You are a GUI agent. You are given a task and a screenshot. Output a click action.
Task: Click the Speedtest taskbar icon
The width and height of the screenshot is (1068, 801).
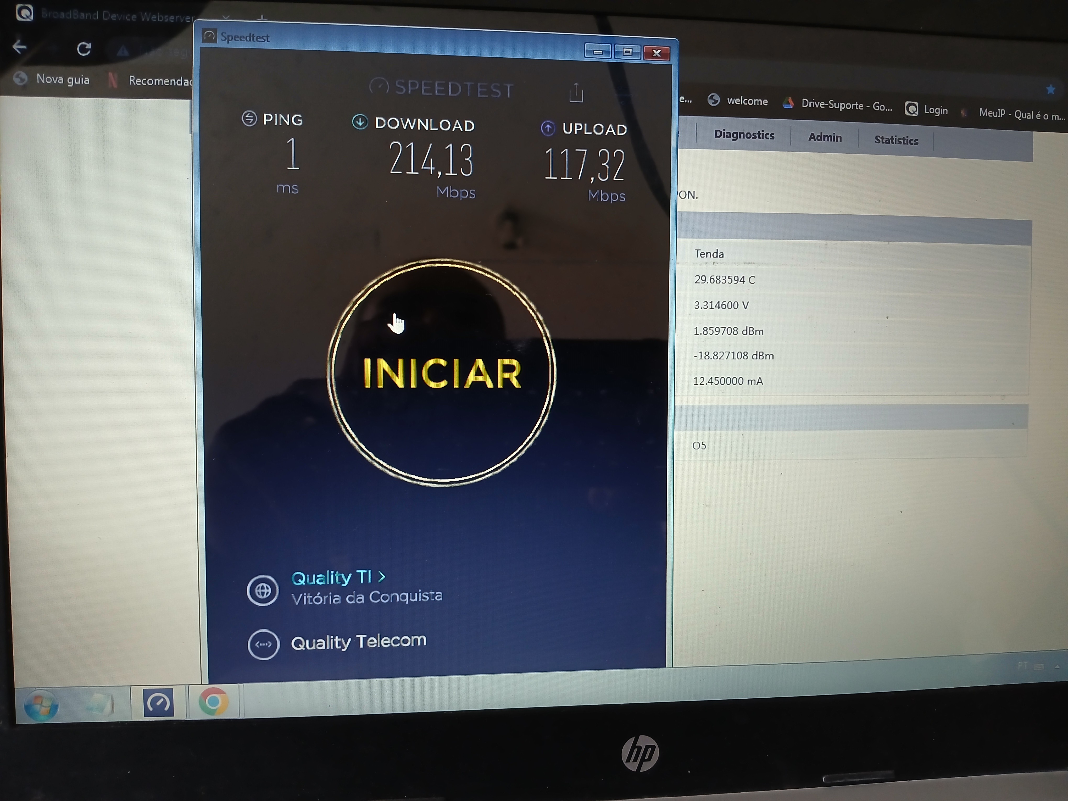coord(158,703)
